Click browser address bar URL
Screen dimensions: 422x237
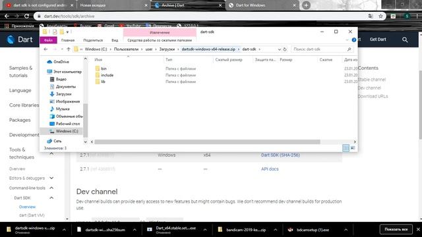[69, 16]
